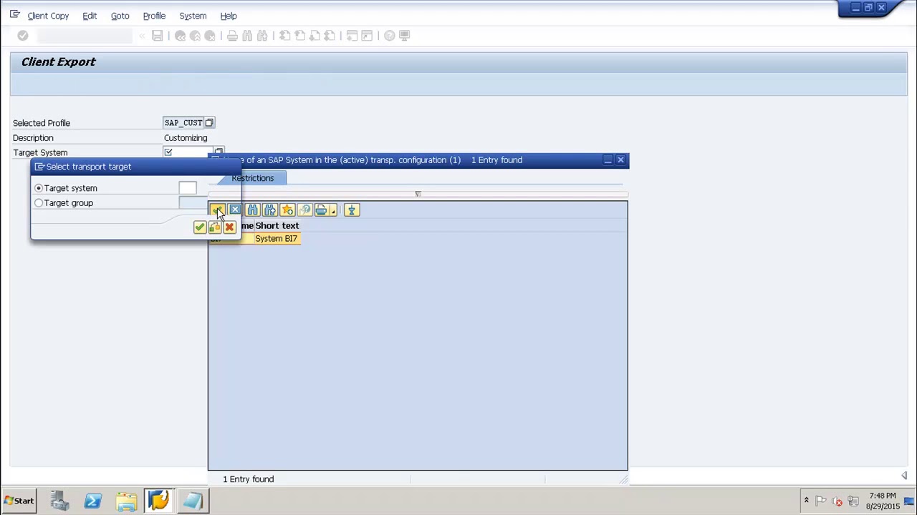Open the System menu
Image resolution: width=917 pixels, height=515 pixels.
(x=193, y=16)
